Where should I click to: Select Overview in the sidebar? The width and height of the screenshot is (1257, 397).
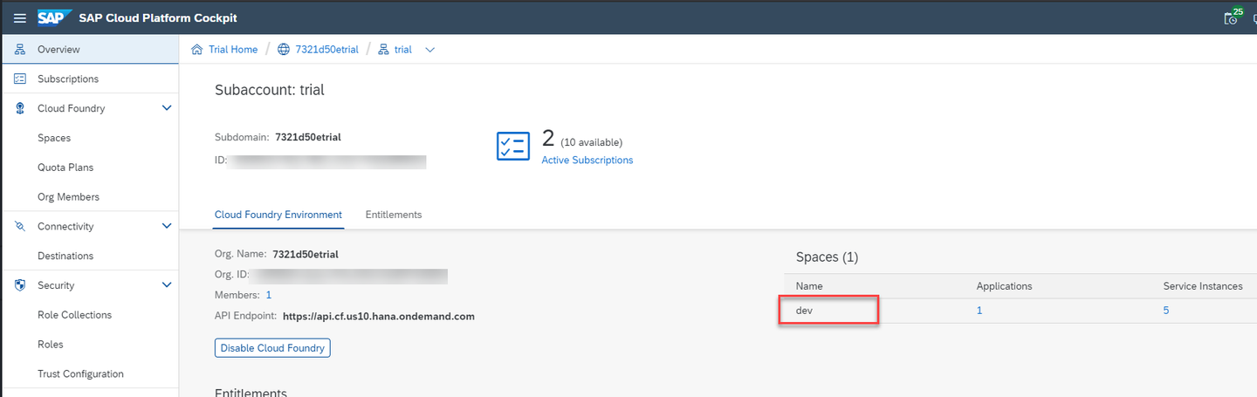point(89,50)
